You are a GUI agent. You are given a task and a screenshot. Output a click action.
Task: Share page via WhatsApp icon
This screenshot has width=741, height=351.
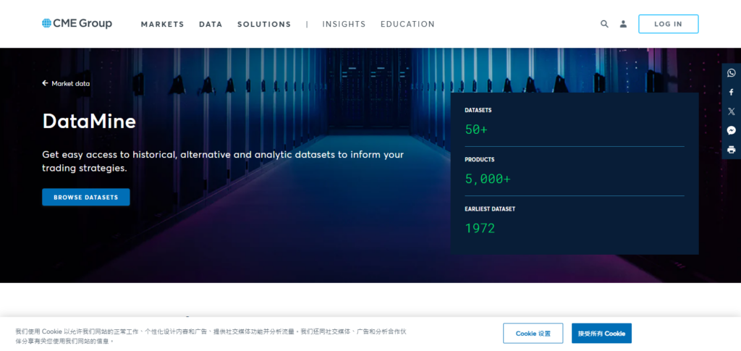(732, 73)
